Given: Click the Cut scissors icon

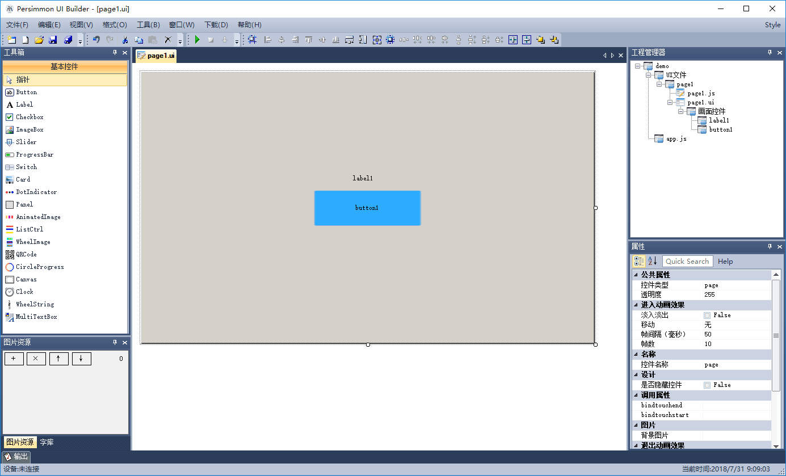Looking at the screenshot, I should (x=124, y=40).
